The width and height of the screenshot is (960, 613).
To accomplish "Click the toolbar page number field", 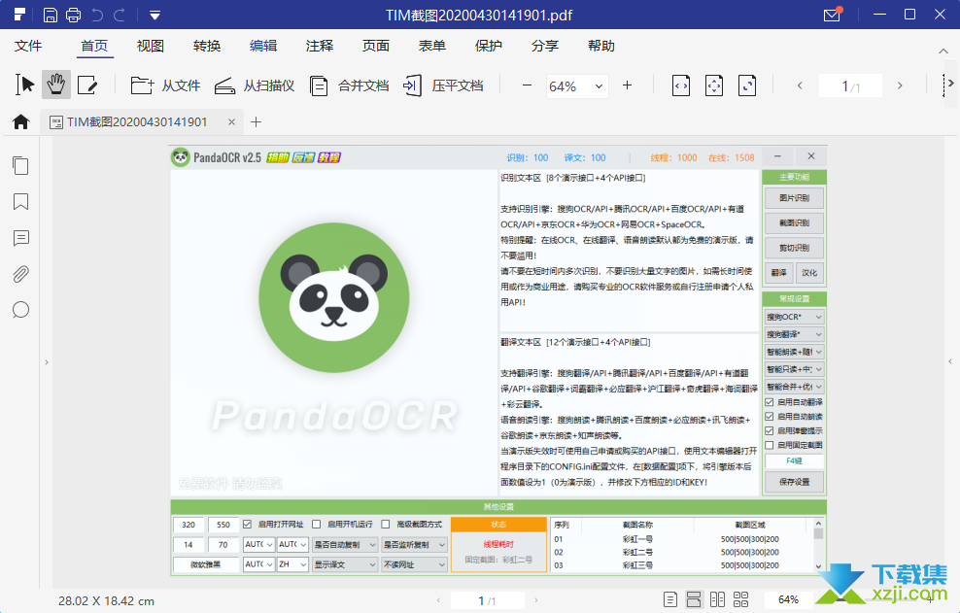I will (x=850, y=85).
